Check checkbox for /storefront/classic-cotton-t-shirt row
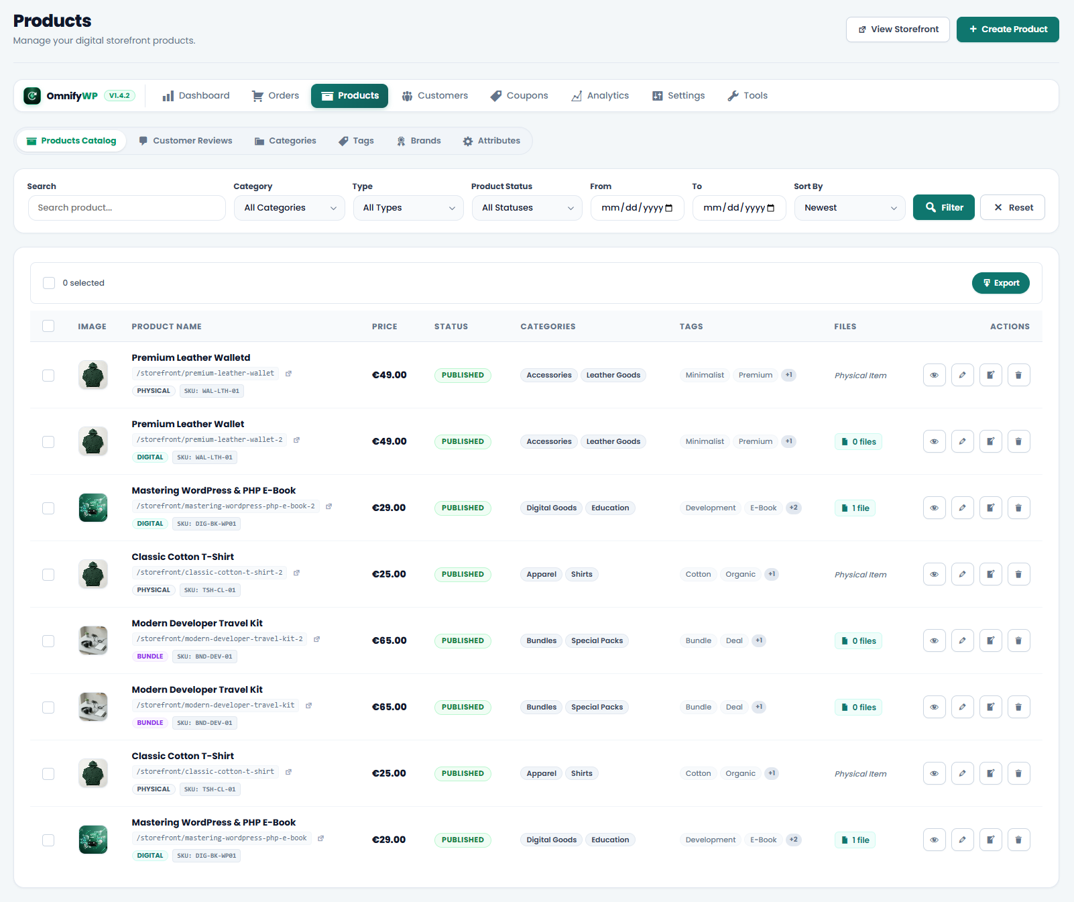Viewport: 1074px width, 902px height. [48, 774]
